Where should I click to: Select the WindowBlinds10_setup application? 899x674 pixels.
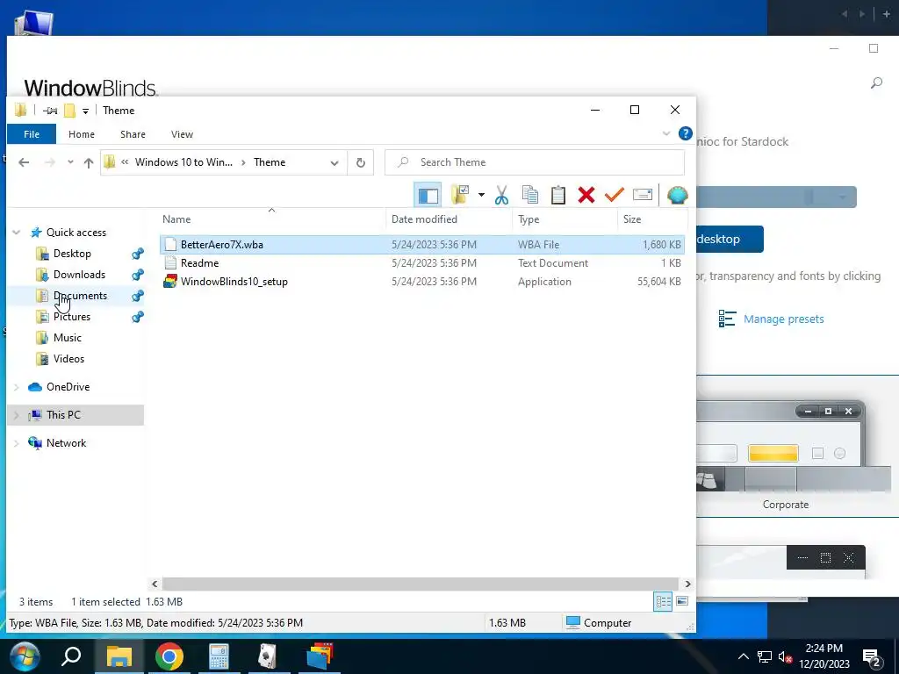point(422,282)
